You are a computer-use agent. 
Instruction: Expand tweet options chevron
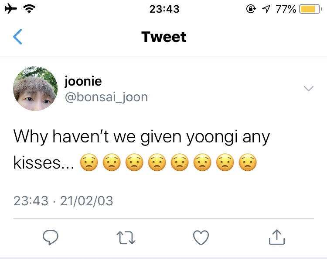click(309, 88)
